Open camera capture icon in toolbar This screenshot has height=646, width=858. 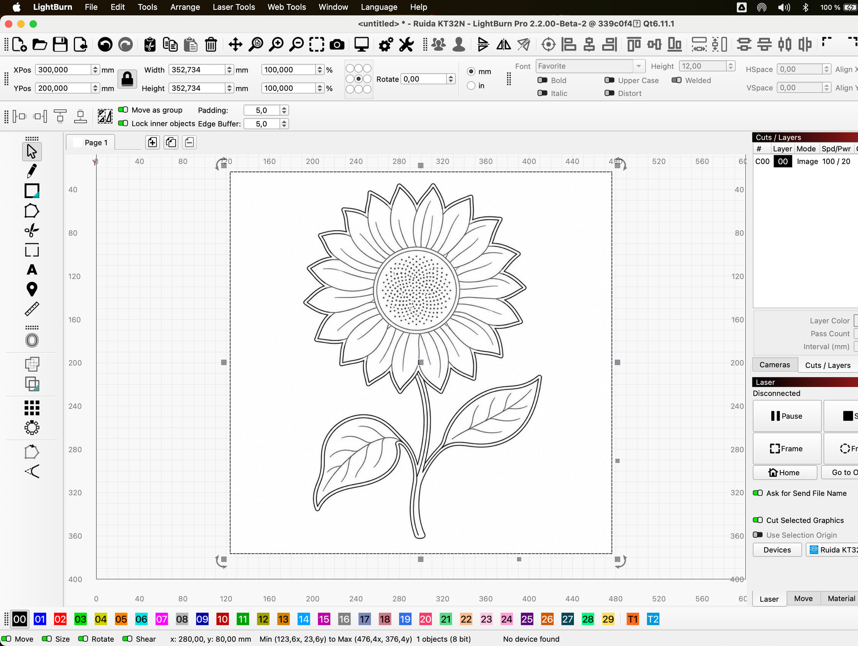[337, 44]
